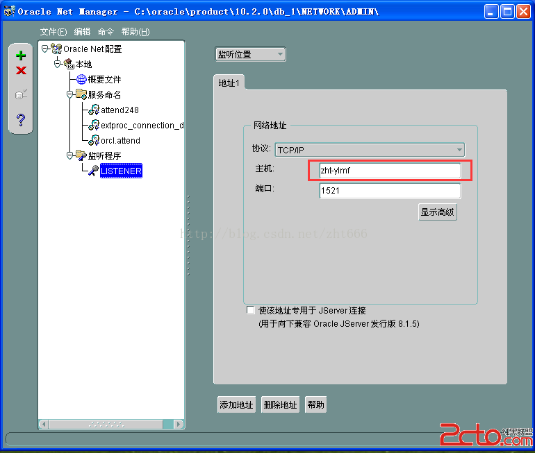Screen dimensions: 535x453
Task: Click the 添加地址 button
Action: pyautogui.click(x=236, y=404)
